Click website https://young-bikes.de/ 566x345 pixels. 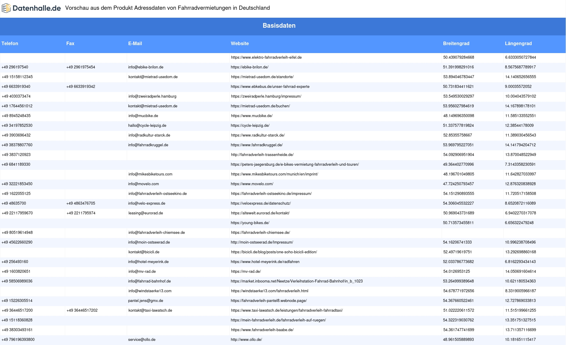click(x=250, y=223)
